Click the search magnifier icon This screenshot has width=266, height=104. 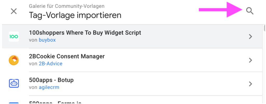click(x=250, y=11)
